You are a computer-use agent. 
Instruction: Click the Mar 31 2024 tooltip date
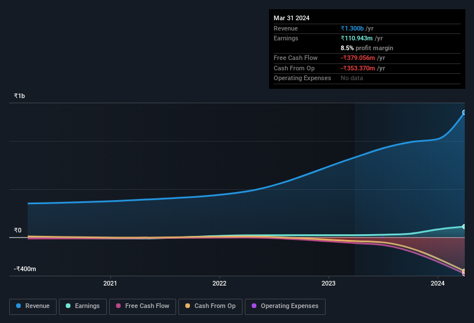click(x=292, y=18)
